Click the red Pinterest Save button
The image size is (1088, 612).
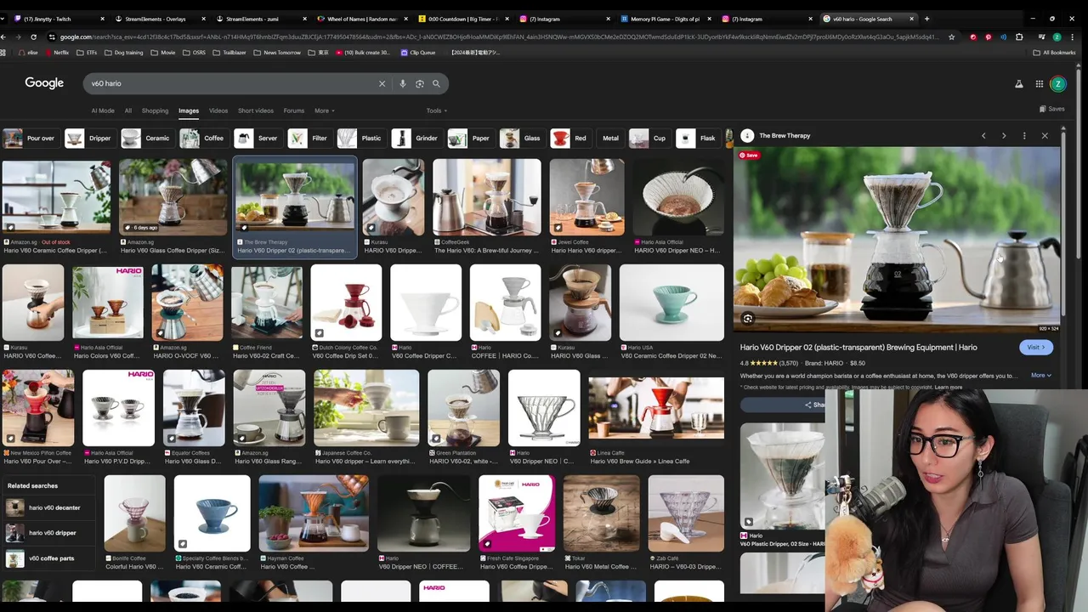point(749,155)
